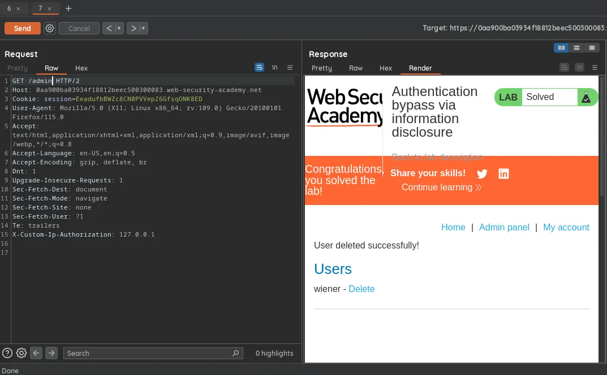Click the Home link in rendered page
Screen dimensions: 607x375
(453, 228)
